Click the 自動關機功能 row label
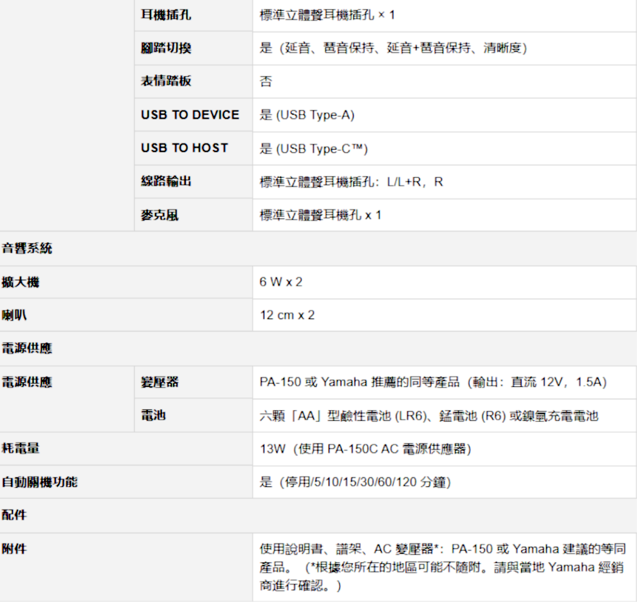 (x=40, y=482)
